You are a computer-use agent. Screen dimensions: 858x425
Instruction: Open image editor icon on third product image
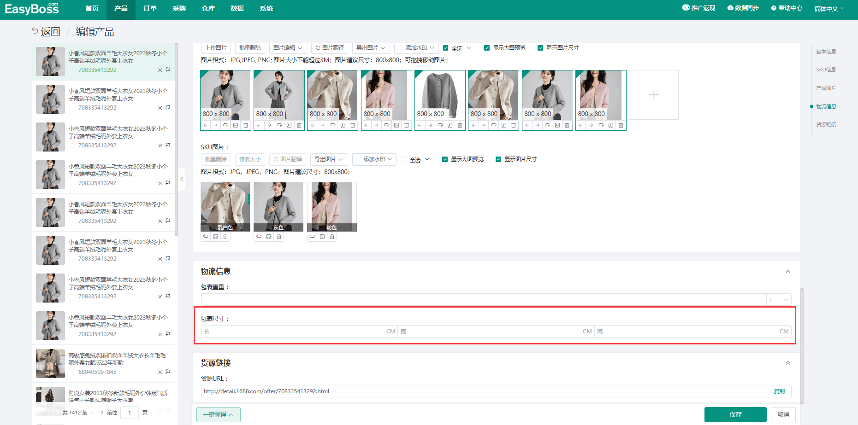[343, 125]
